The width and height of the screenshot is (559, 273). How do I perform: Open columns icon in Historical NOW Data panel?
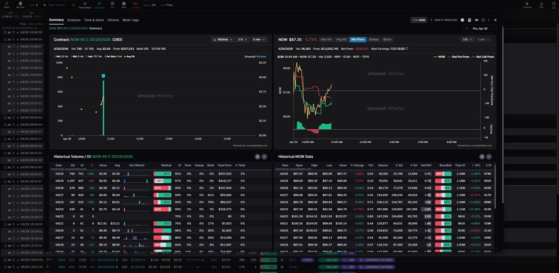pos(482,157)
